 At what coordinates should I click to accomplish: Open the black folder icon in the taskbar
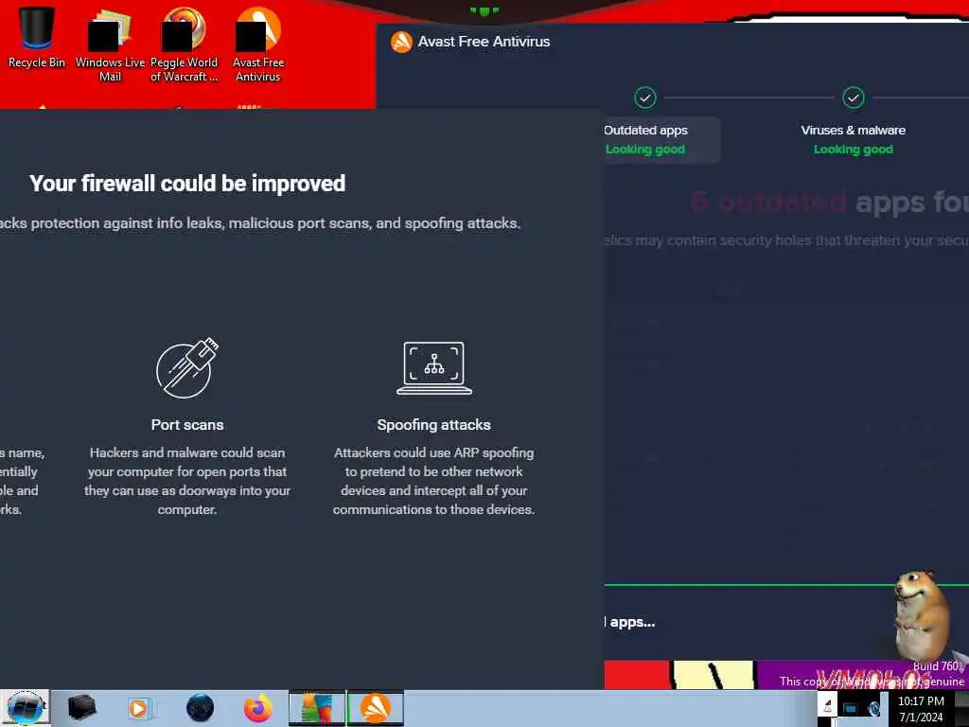click(x=81, y=708)
